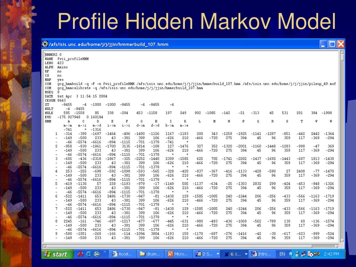This screenshot has width=356, height=267.
Task: Expand the dropdown arrow on 2 S... group
Action: [x=218, y=254]
